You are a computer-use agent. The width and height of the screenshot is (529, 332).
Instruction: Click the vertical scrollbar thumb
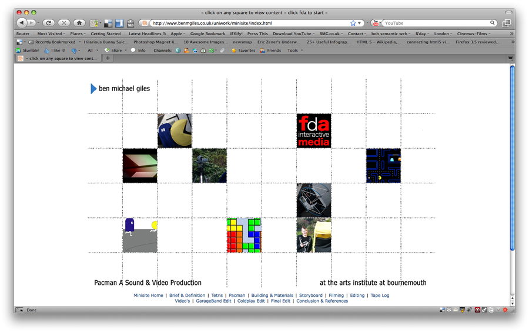click(513, 158)
